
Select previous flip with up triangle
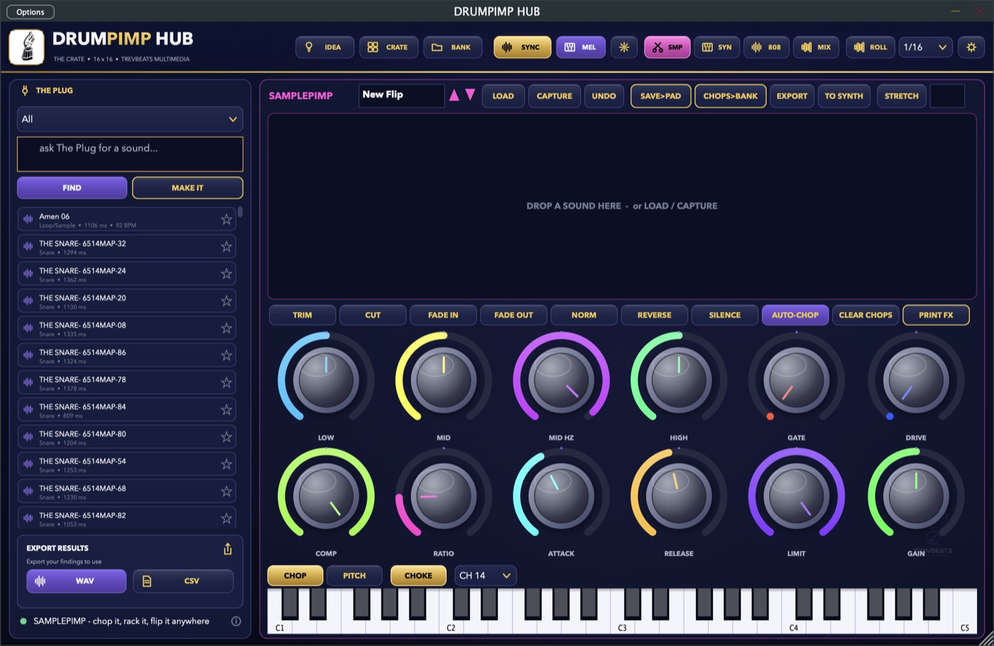point(454,95)
